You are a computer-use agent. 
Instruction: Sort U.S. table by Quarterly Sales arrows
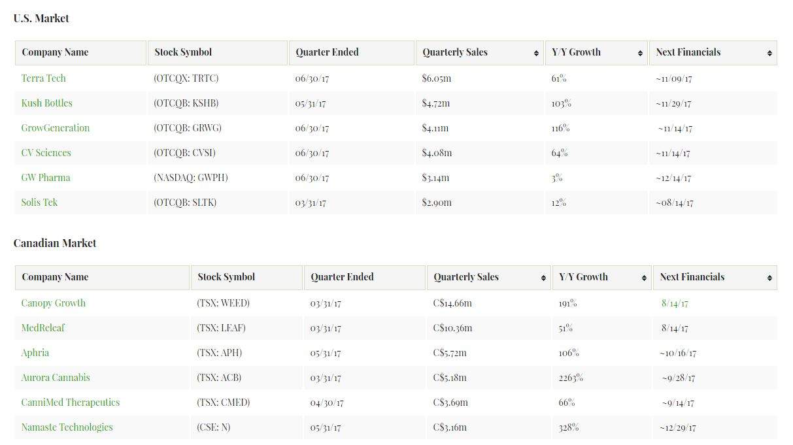(x=536, y=53)
